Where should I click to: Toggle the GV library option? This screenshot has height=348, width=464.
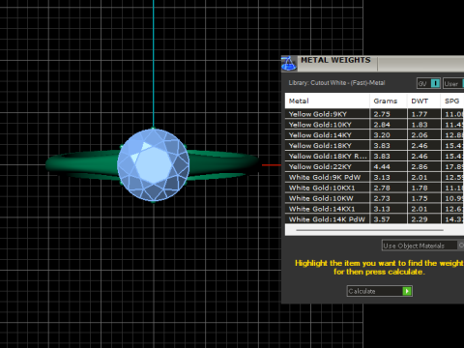pyautogui.click(x=428, y=83)
